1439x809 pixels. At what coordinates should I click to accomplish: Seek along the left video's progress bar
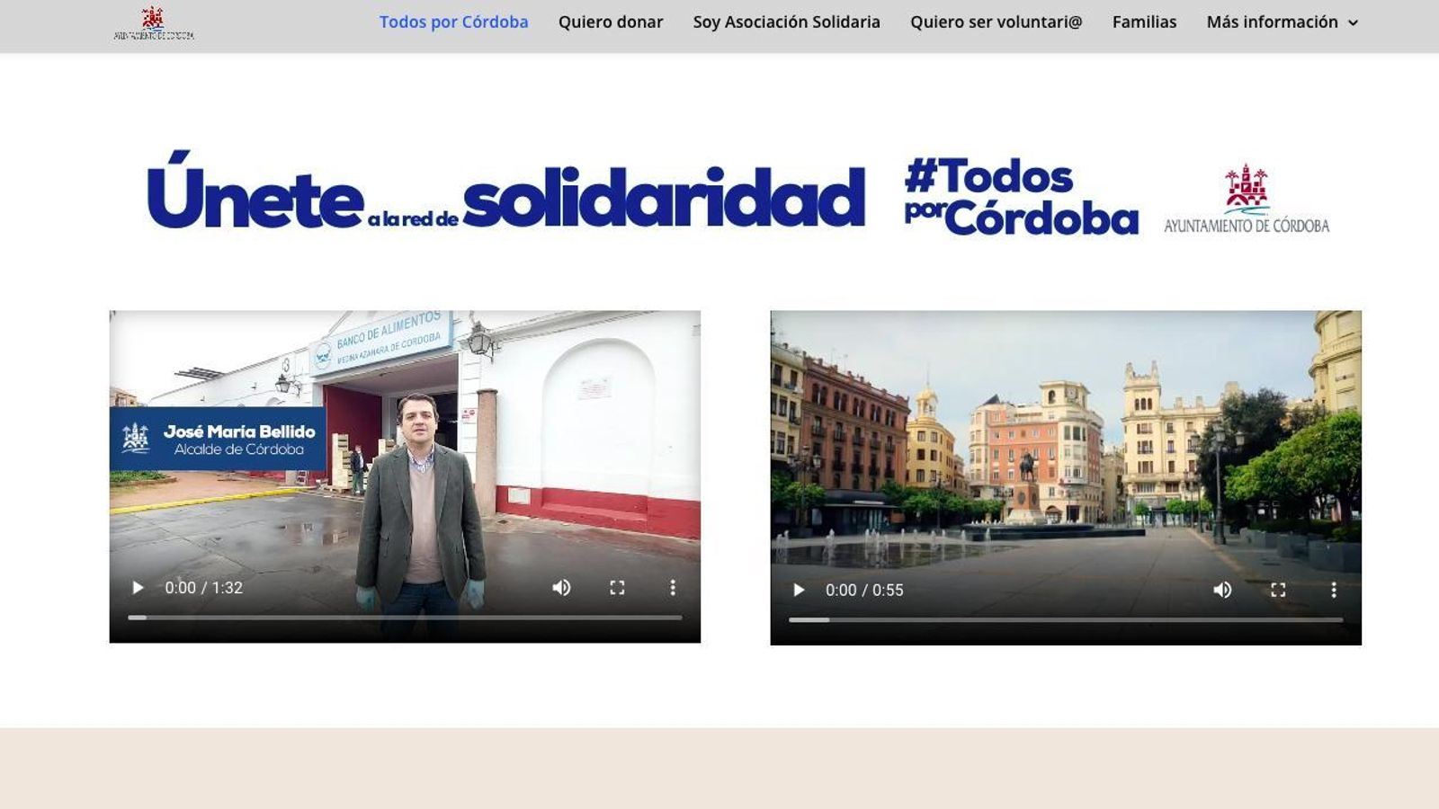tap(405, 619)
